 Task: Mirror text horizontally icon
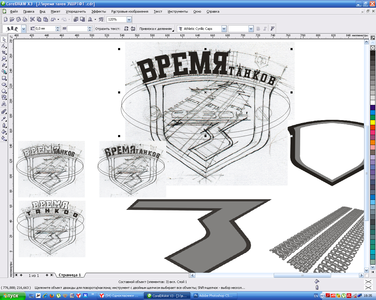point(126,29)
